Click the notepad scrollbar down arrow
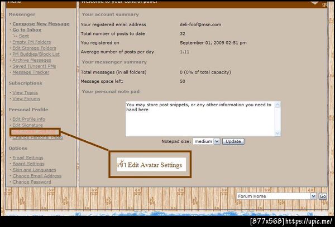The height and width of the screenshot is (227, 335). (x=277, y=134)
